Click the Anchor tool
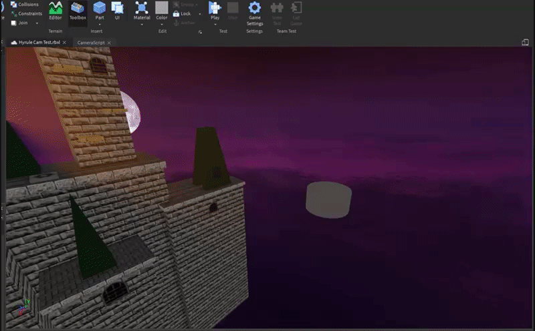The height and width of the screenshot is (331, 535). click(185, 23)
